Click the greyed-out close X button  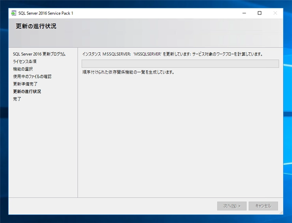click(275, 13)
